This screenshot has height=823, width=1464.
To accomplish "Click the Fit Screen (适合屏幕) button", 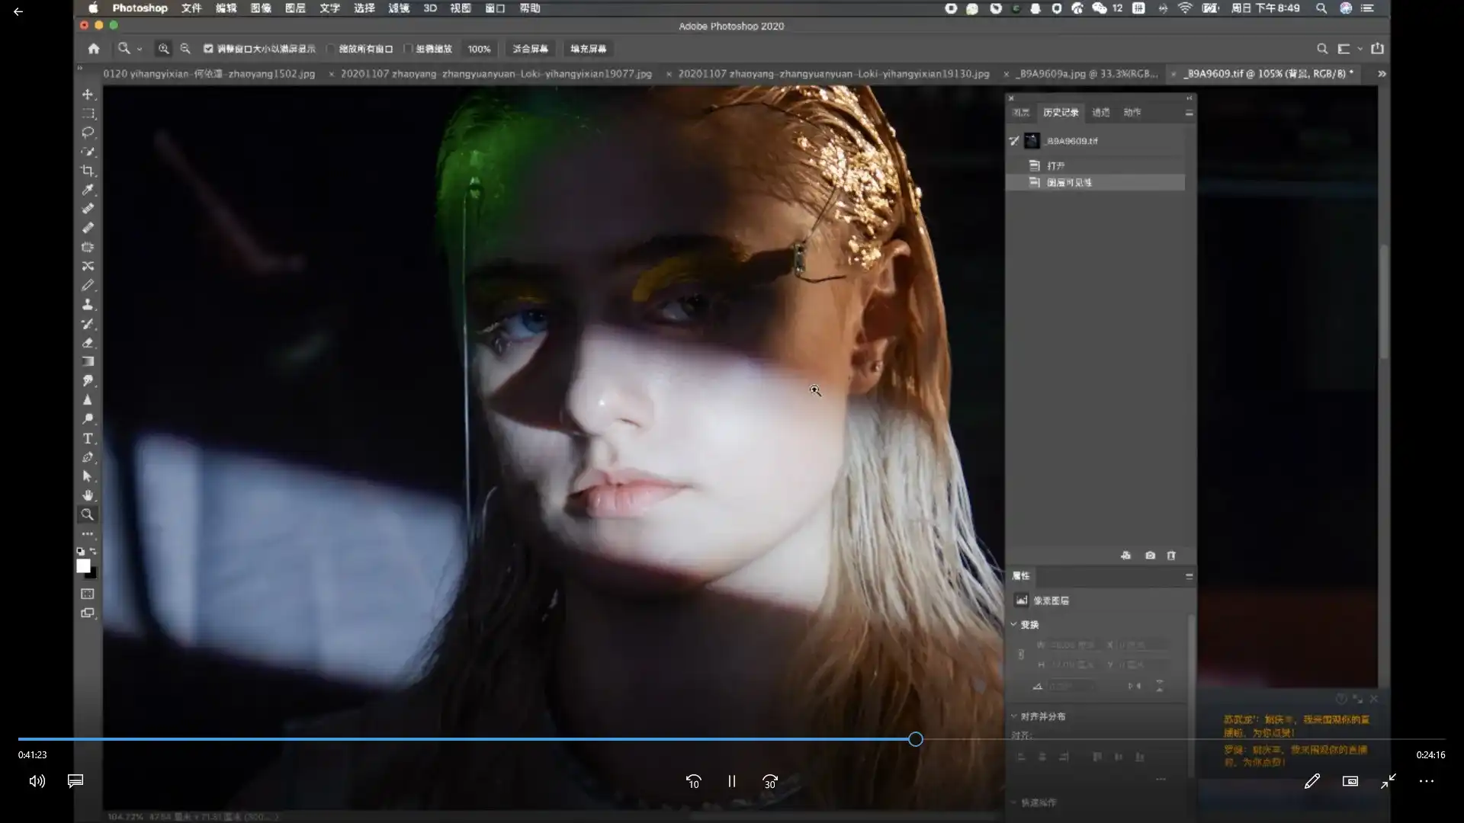I will [x=530, y=49].
